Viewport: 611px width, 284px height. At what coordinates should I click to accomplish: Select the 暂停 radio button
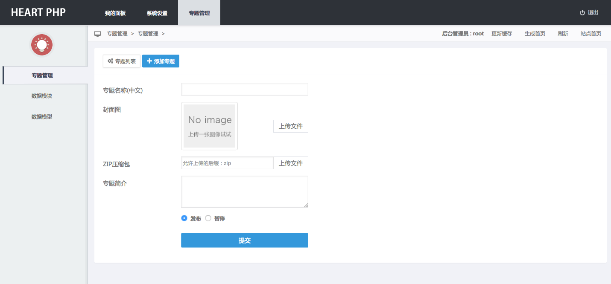[208, 218]
